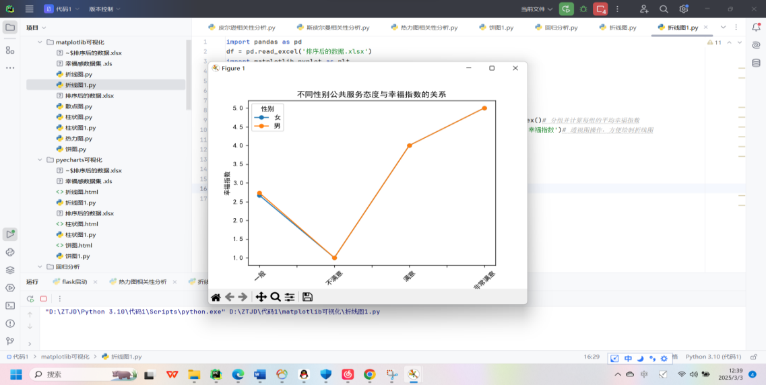
Task: Activate the Pan tool in figure toolbar
Action: click(x=261, y=297)
